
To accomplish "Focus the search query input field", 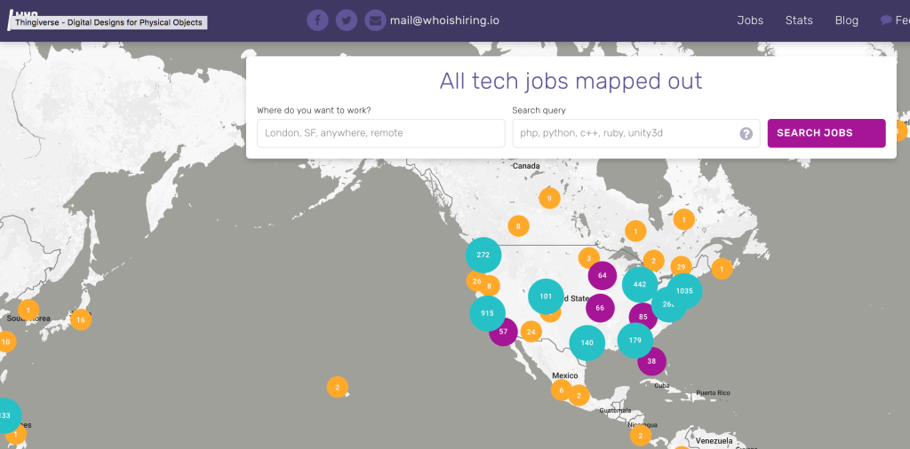I will (x=625, y=133).
